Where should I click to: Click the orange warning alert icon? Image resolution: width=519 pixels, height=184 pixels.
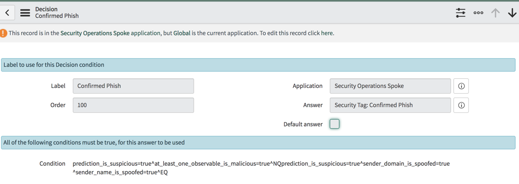coord(3,33)
